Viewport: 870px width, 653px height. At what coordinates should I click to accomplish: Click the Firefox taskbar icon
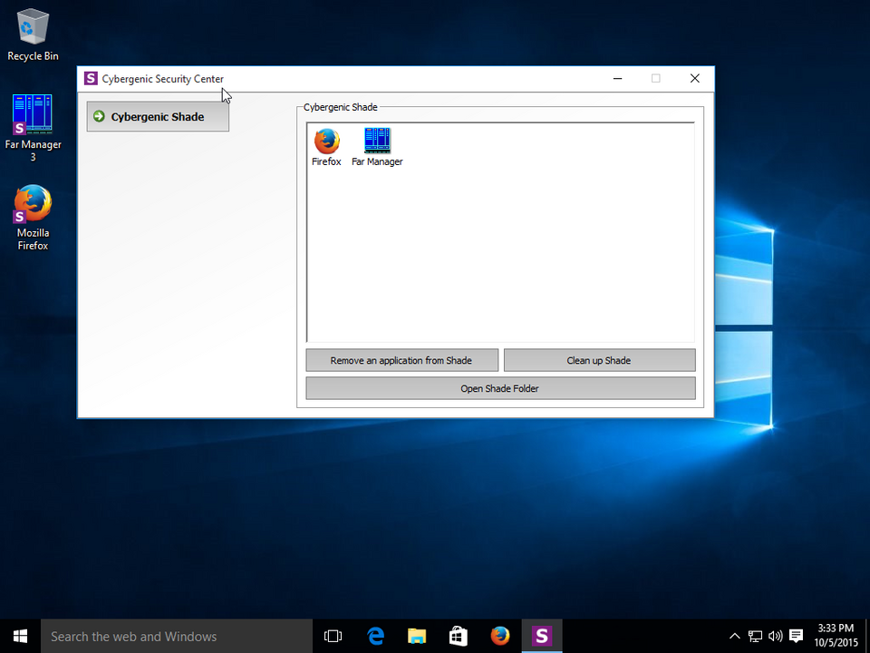coord(500,636)
